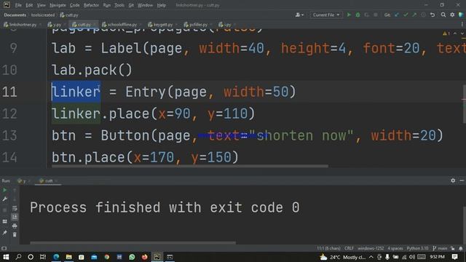Viewport: 466px width, 262px height.
Task: Open run configuration wrench icon
Action: coord(5,199)
